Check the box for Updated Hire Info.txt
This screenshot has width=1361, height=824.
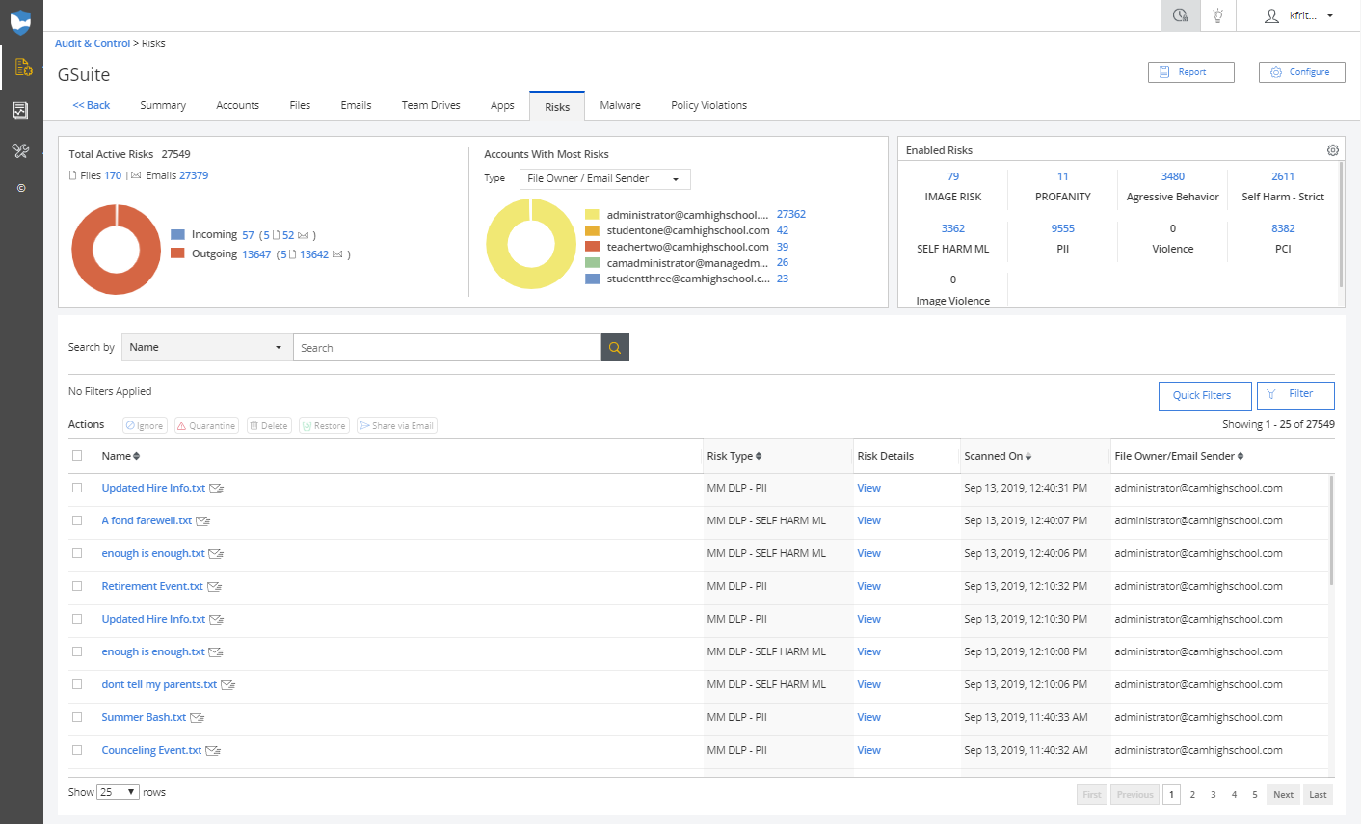pos(77,488)
